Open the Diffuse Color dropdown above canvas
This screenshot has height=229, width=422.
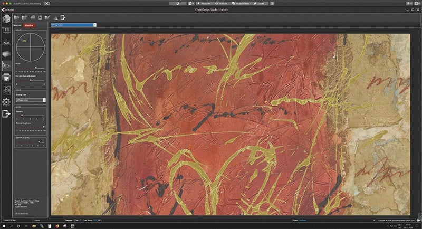coord(73,25)
